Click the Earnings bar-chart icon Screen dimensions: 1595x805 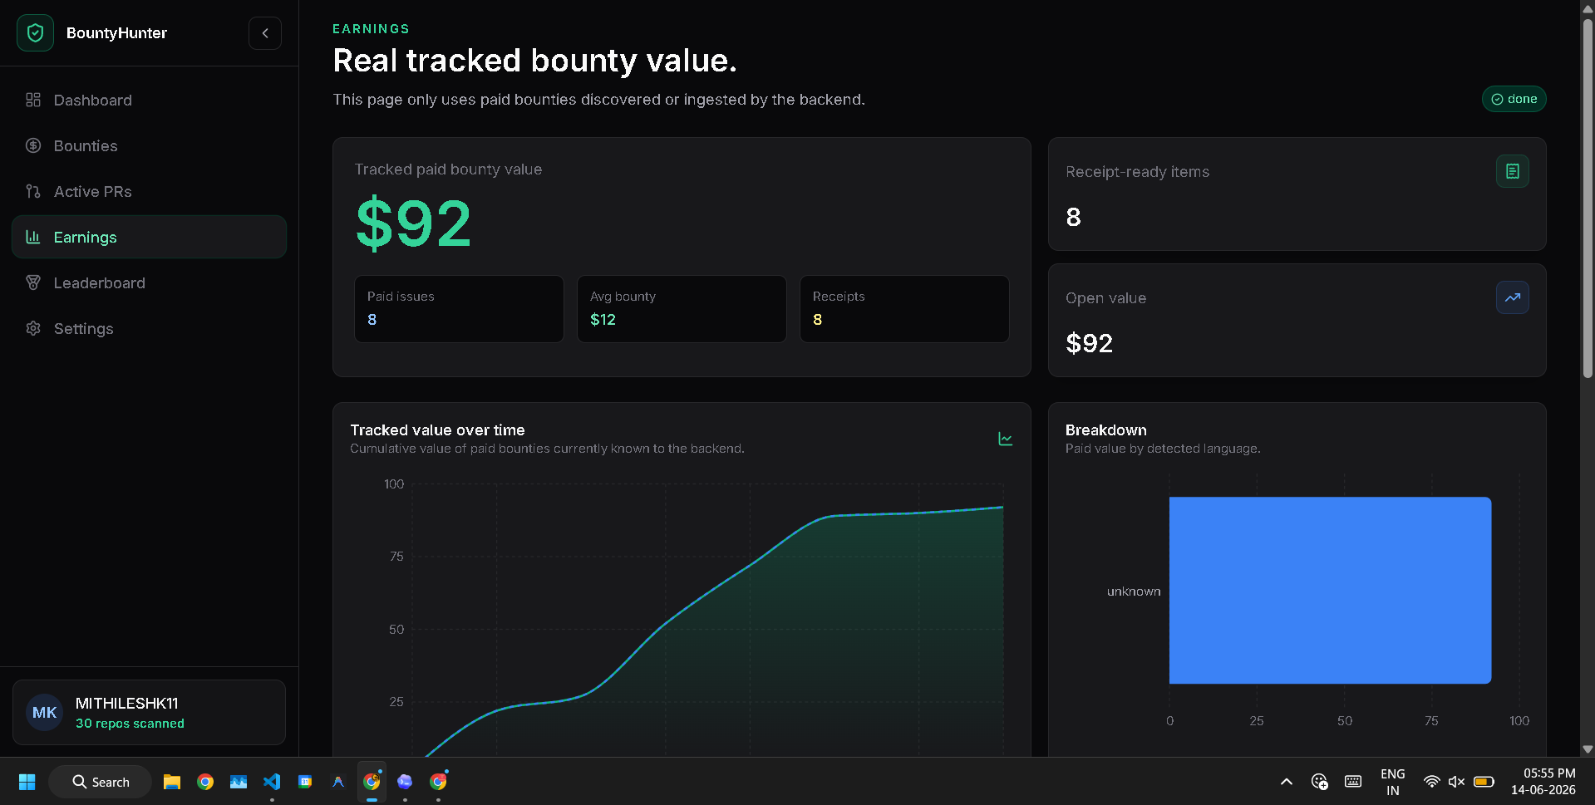pyautogui.click(x=33, y=237)
